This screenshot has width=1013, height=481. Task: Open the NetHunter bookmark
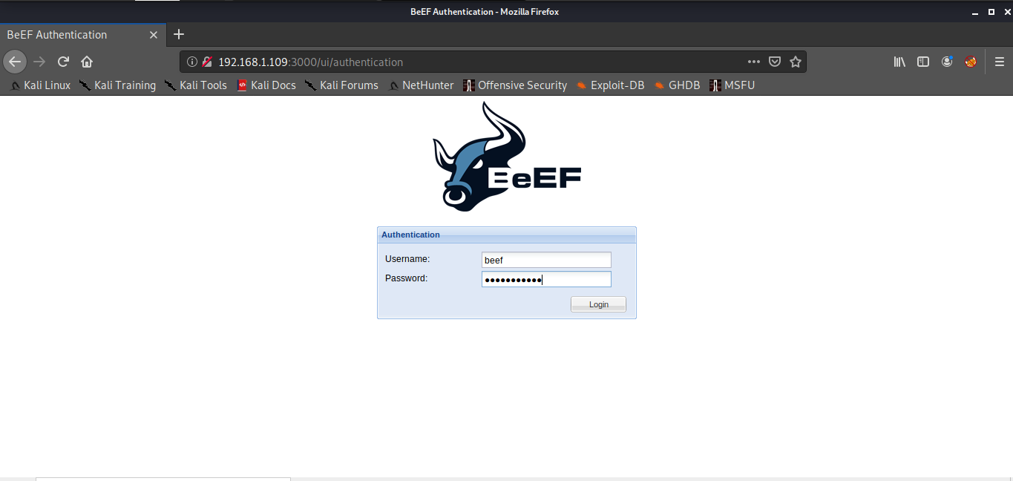[421, 85]
